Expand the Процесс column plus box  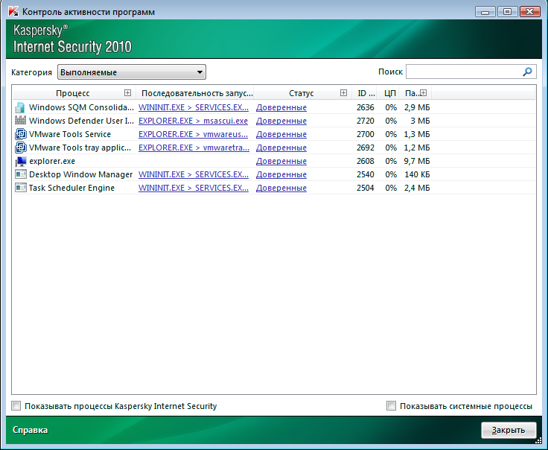click(x=127, y=92)
